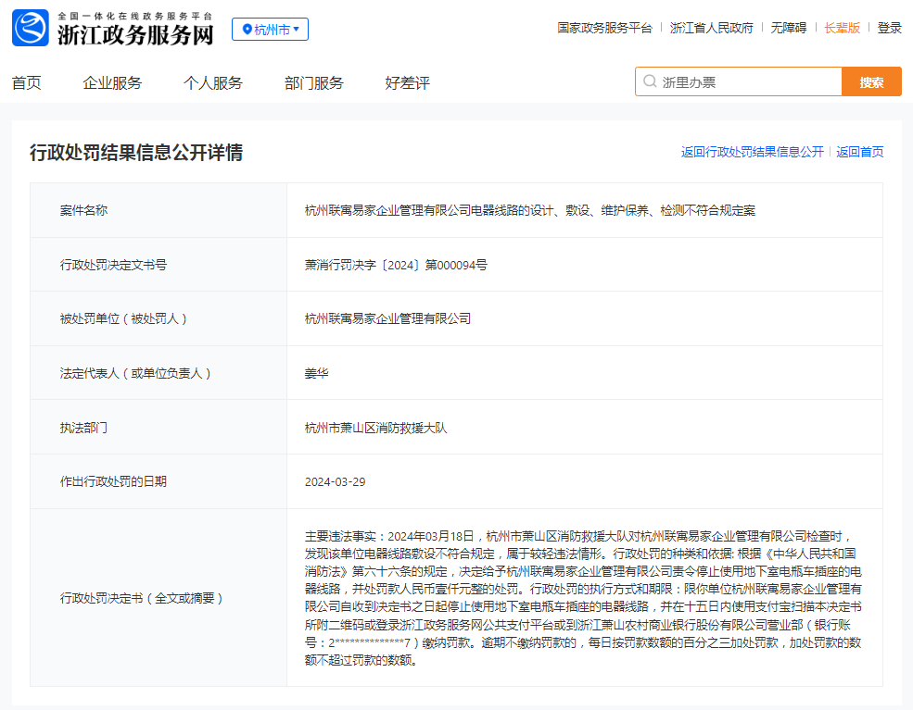Click the legal representative name 姜华
The height and width of the screenshot is (710, 913).
317,373
